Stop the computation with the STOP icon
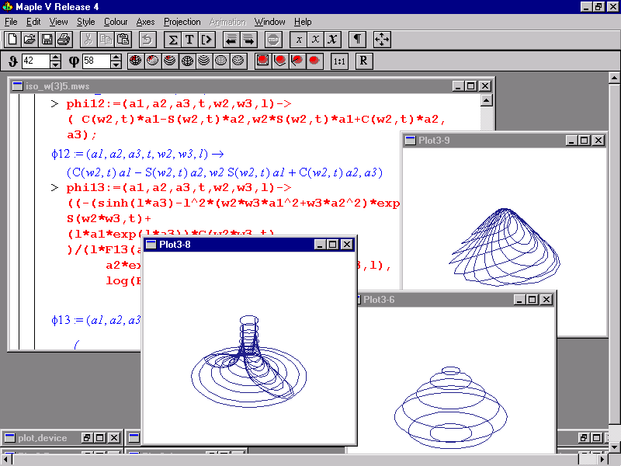 tap(273, 40)
